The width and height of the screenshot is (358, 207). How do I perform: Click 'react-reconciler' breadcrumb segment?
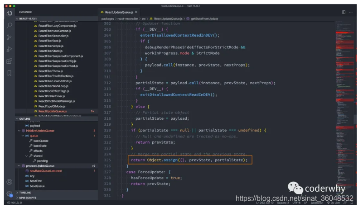[x=128, y=19]
